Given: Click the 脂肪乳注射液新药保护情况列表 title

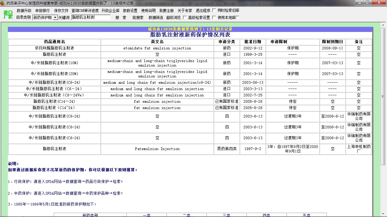Looking at the screenshot, I should (190, 35).
